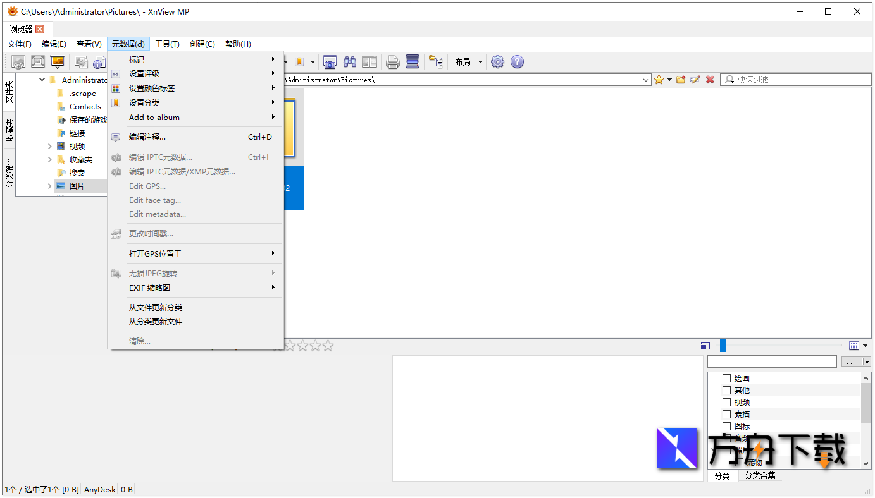
Task: Open the path bar dropdown arrow
Action: coord(646,79)
